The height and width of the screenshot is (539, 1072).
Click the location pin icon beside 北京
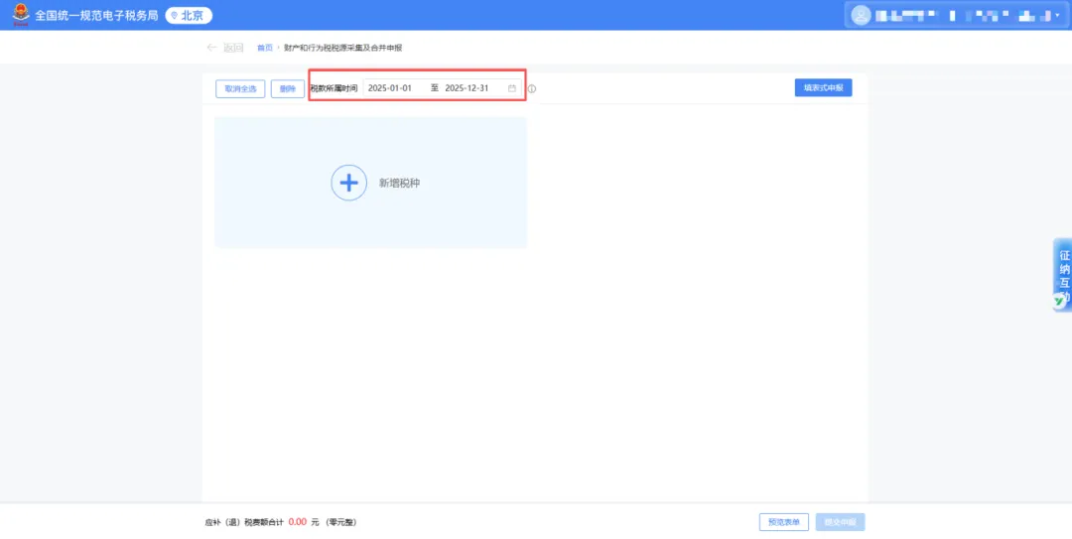tap(175, 15)
